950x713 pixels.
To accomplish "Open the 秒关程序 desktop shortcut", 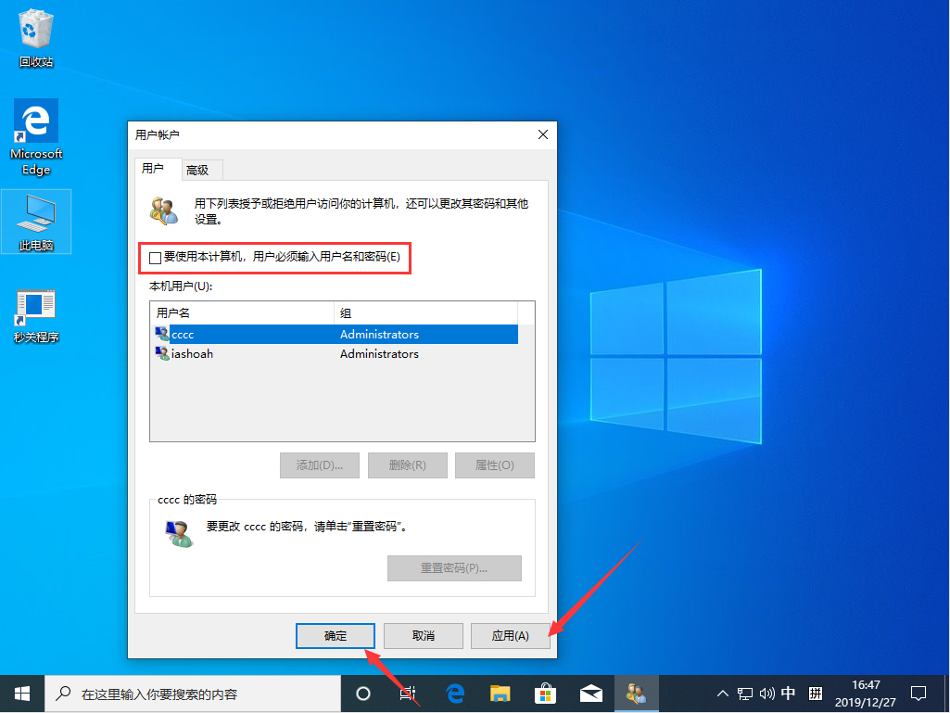I will click(35, 306).
